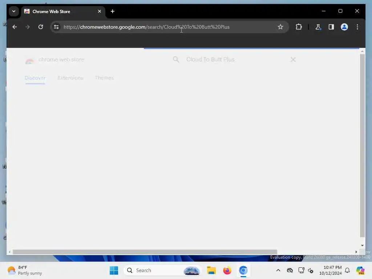Reload the Chrome Web Store page
The height and width of the screenshot is (279, 372).
(x=41, y=27)
